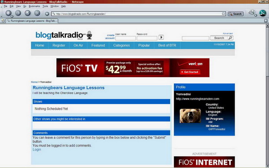Click the magnifying glass beside site Search
Viewport: 269px width, 168px height.
(230, 38)
